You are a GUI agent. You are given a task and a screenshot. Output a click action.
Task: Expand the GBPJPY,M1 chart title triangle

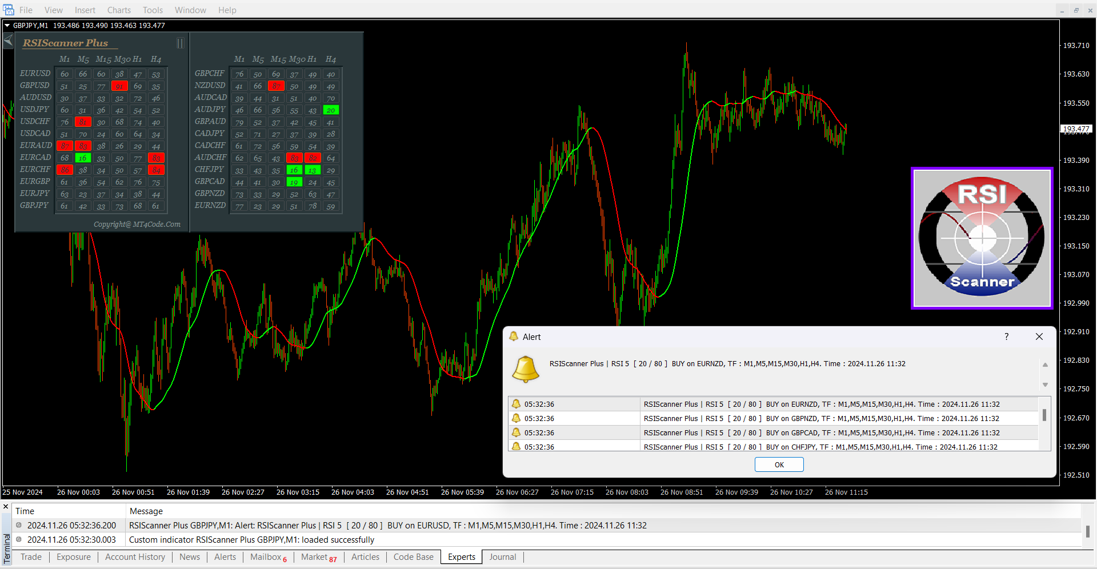tap(7, 26)
